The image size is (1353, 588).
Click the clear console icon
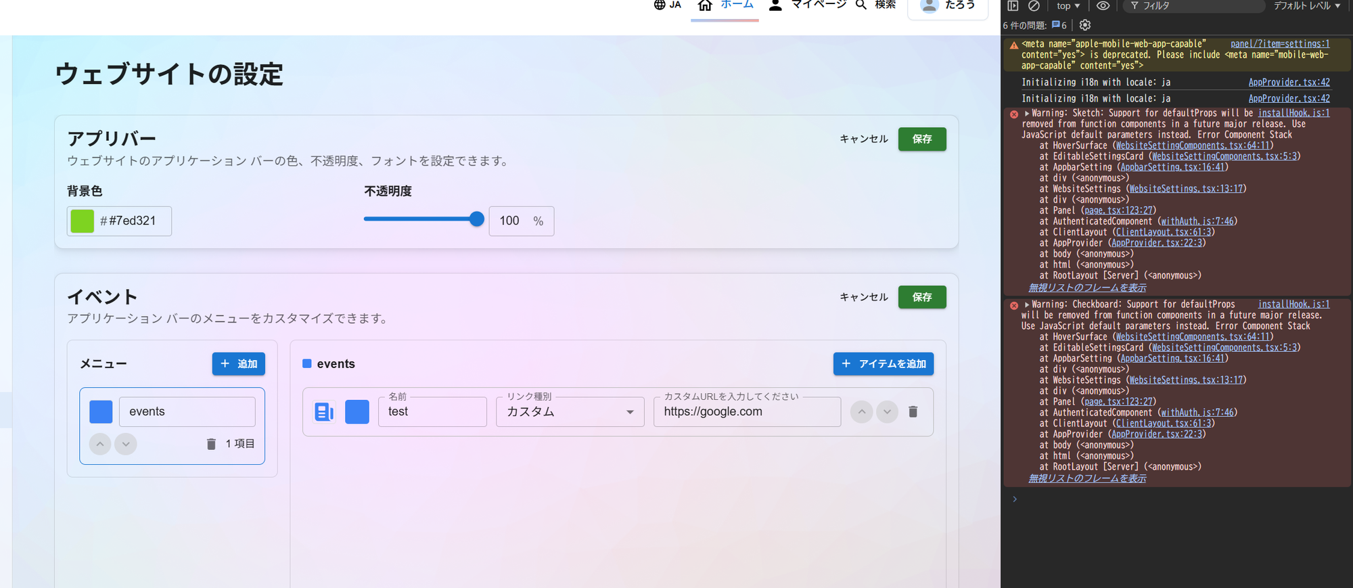[x=1034, y=6]
